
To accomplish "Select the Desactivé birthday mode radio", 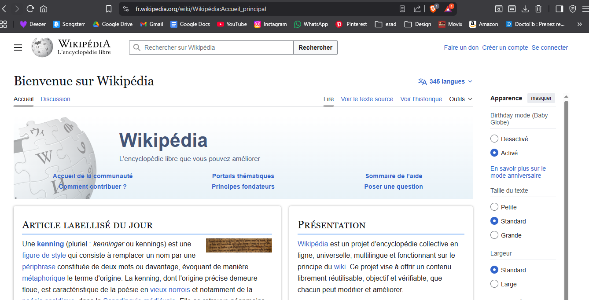I will click(494, 139).
